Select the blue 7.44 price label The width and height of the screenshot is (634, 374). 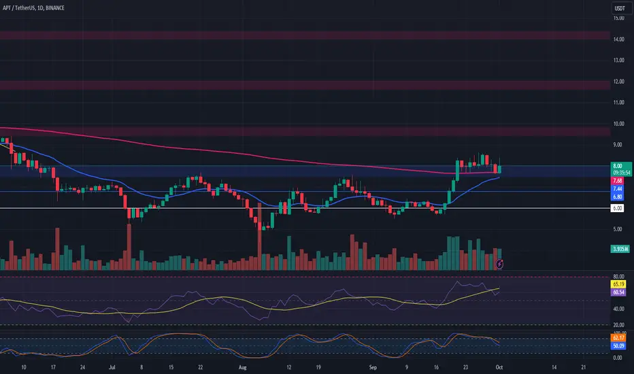click(x=618, y=189)
